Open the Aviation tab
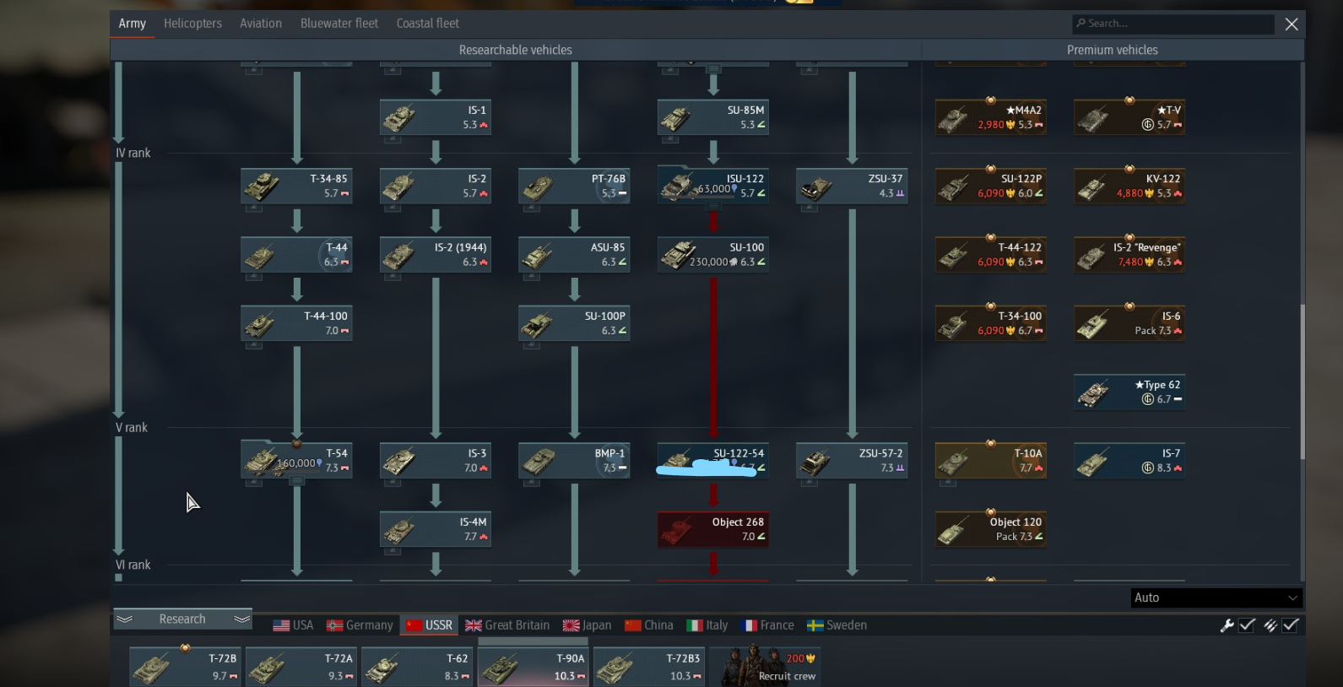The width and height of the screenshot is (1343, 687). 261,24
